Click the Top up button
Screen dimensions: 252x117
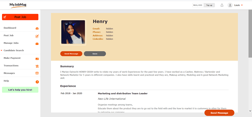[209, 5]
